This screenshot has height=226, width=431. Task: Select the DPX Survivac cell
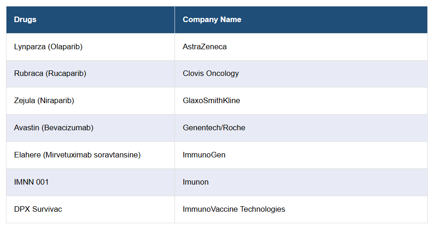[38, 209]
